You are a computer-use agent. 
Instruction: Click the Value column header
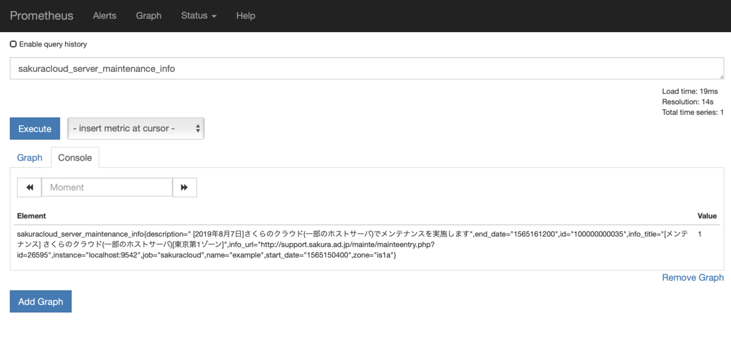[x=707, y=216]
